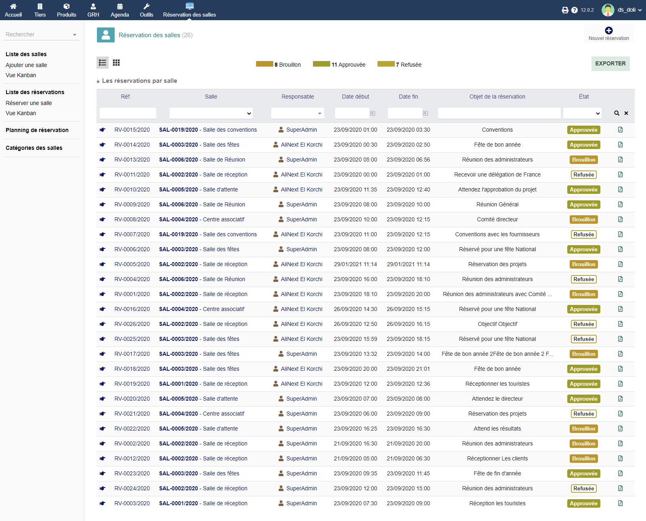Screen dimensions: 646x521
Task: Sort by Responsable column header
Action: pyautogui.click(x=298, y=97)
